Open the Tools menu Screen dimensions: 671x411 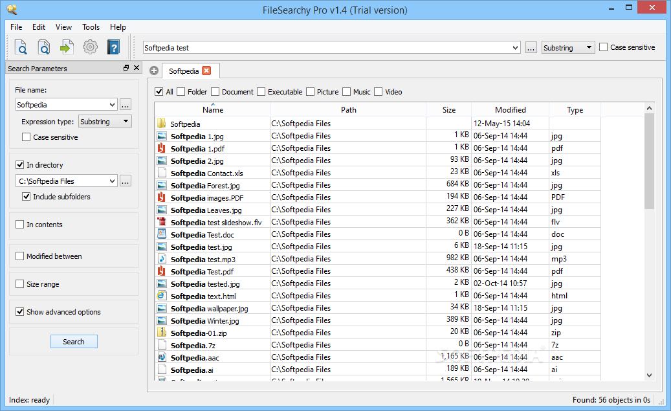pyautogui.click(x=91, y=27)
